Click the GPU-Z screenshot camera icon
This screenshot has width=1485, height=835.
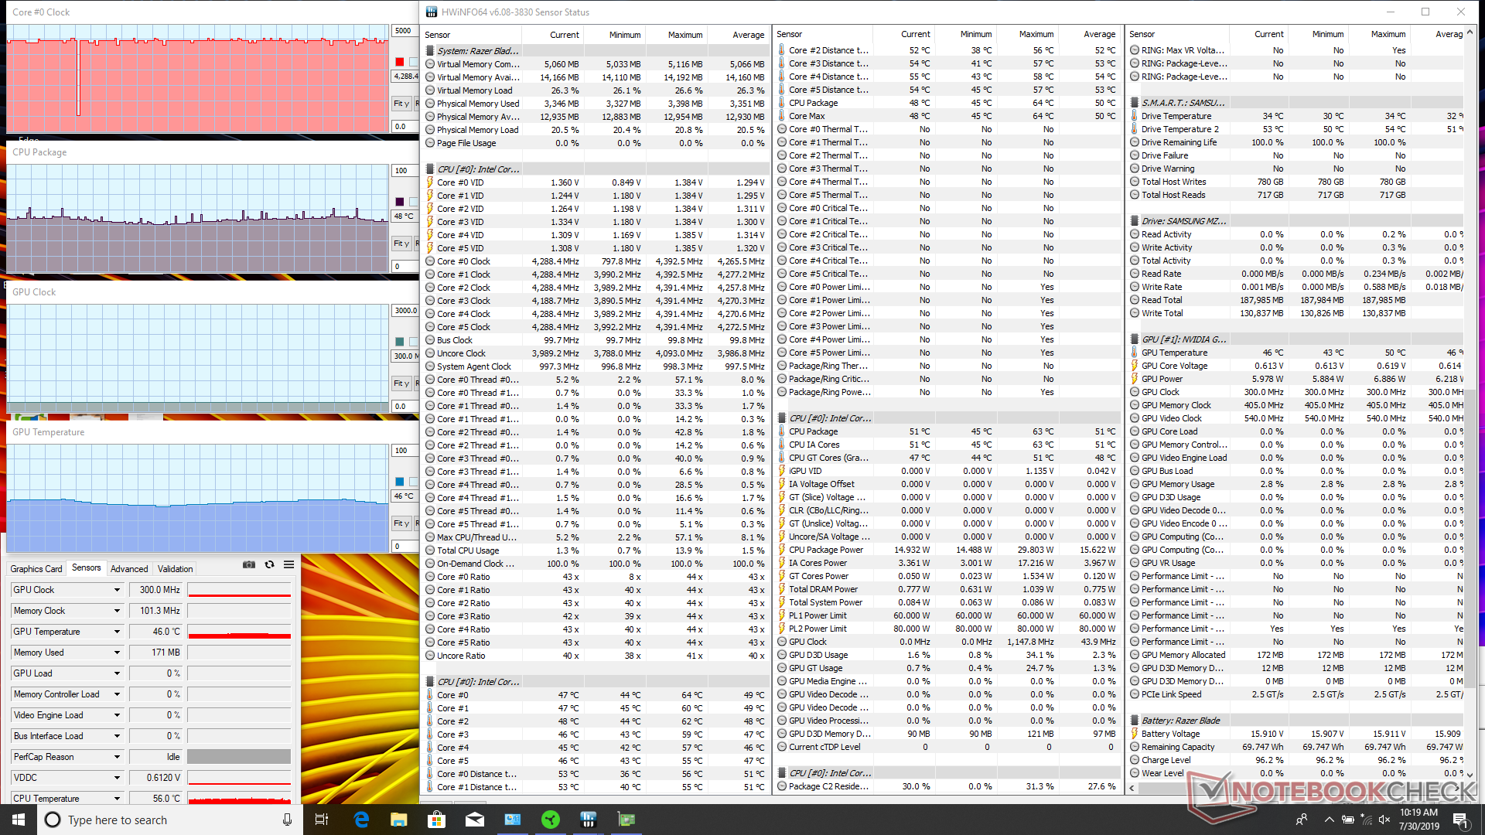click(249, 565)
